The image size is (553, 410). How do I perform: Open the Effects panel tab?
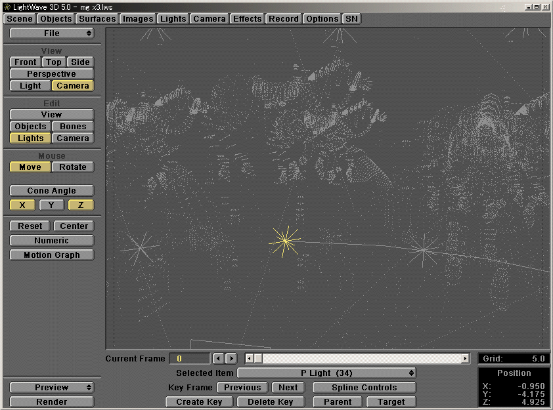[x=247, y=18]
